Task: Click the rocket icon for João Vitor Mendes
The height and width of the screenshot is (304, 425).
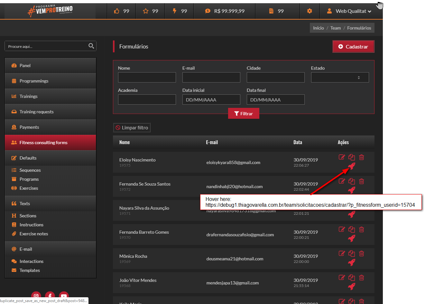Action: click(x=352, y=286)
